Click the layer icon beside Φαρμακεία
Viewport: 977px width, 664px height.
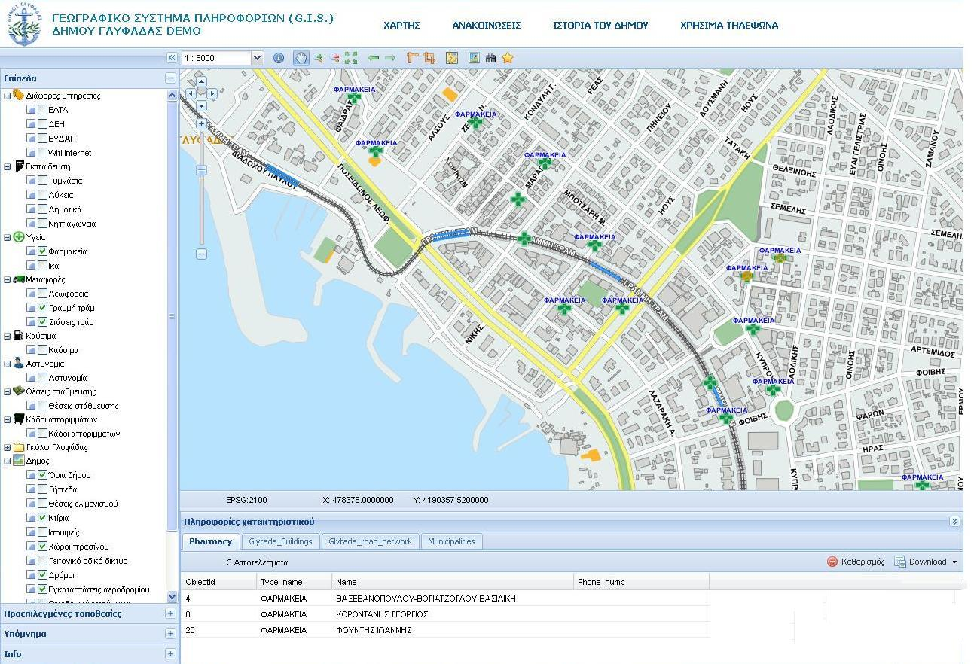[x=31, y=251]
